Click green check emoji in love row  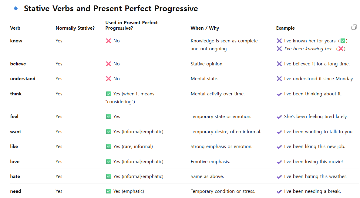[x=108, y=162]
